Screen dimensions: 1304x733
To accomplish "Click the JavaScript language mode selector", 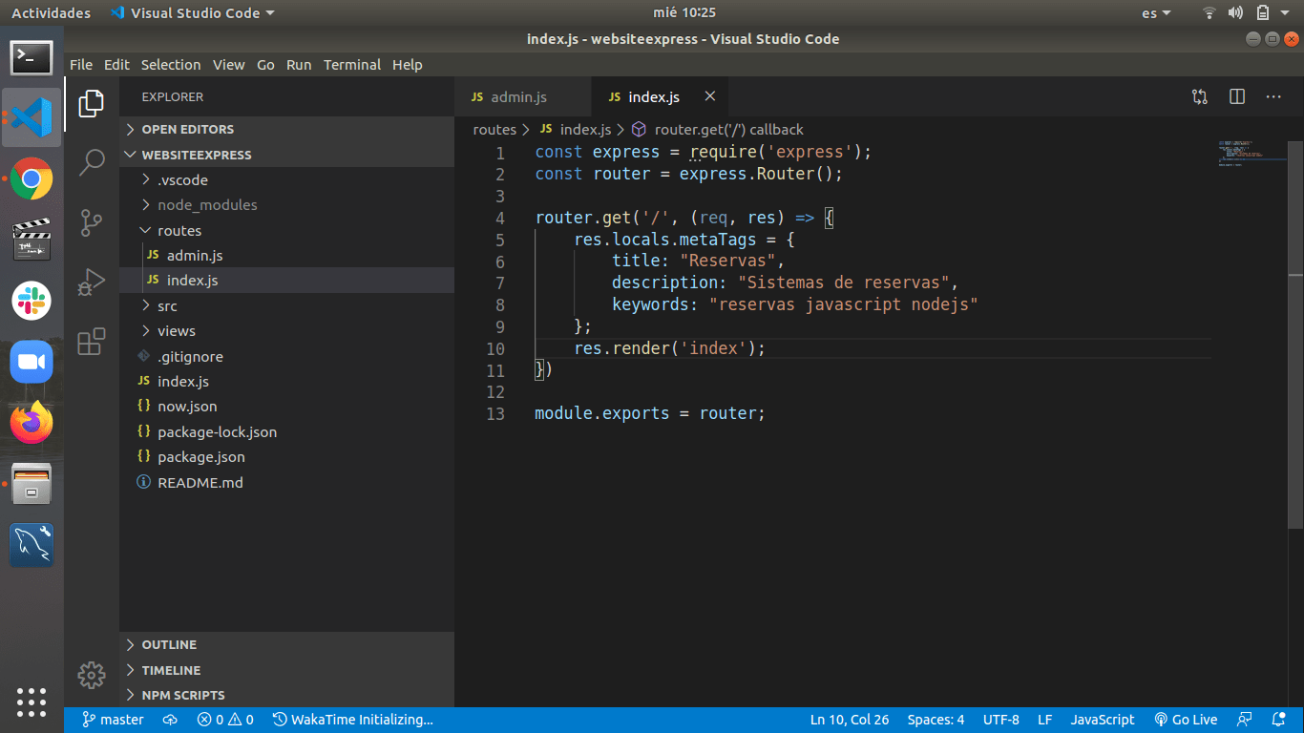I will (1102, 720).
